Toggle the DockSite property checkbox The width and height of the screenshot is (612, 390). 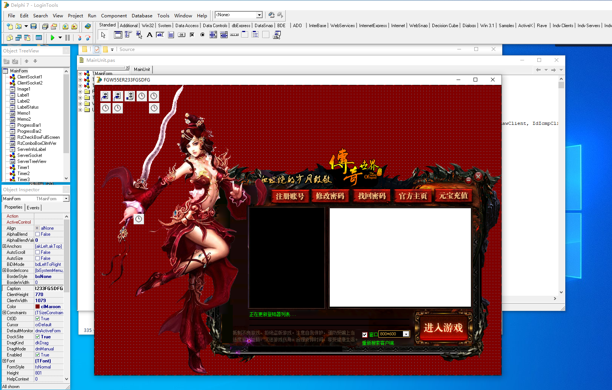(x=37, y=337)
